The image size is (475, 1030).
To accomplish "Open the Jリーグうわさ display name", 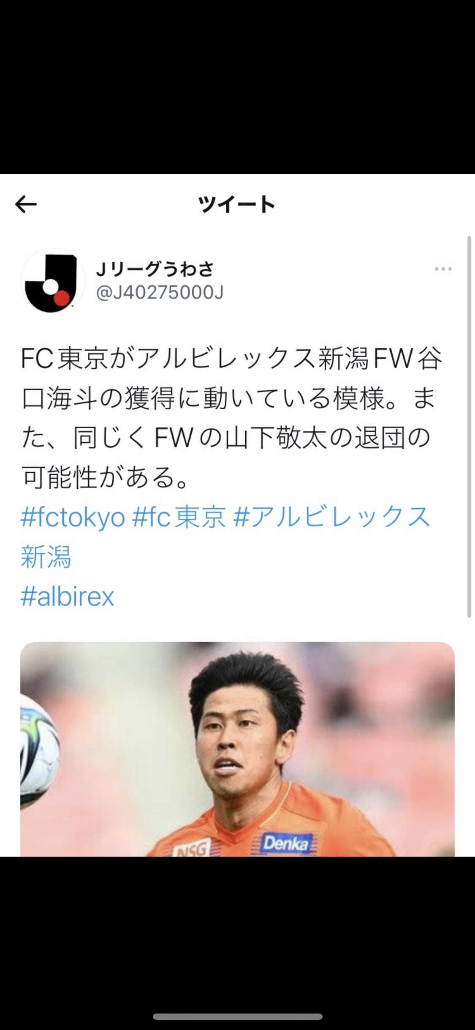I will 155,269.
